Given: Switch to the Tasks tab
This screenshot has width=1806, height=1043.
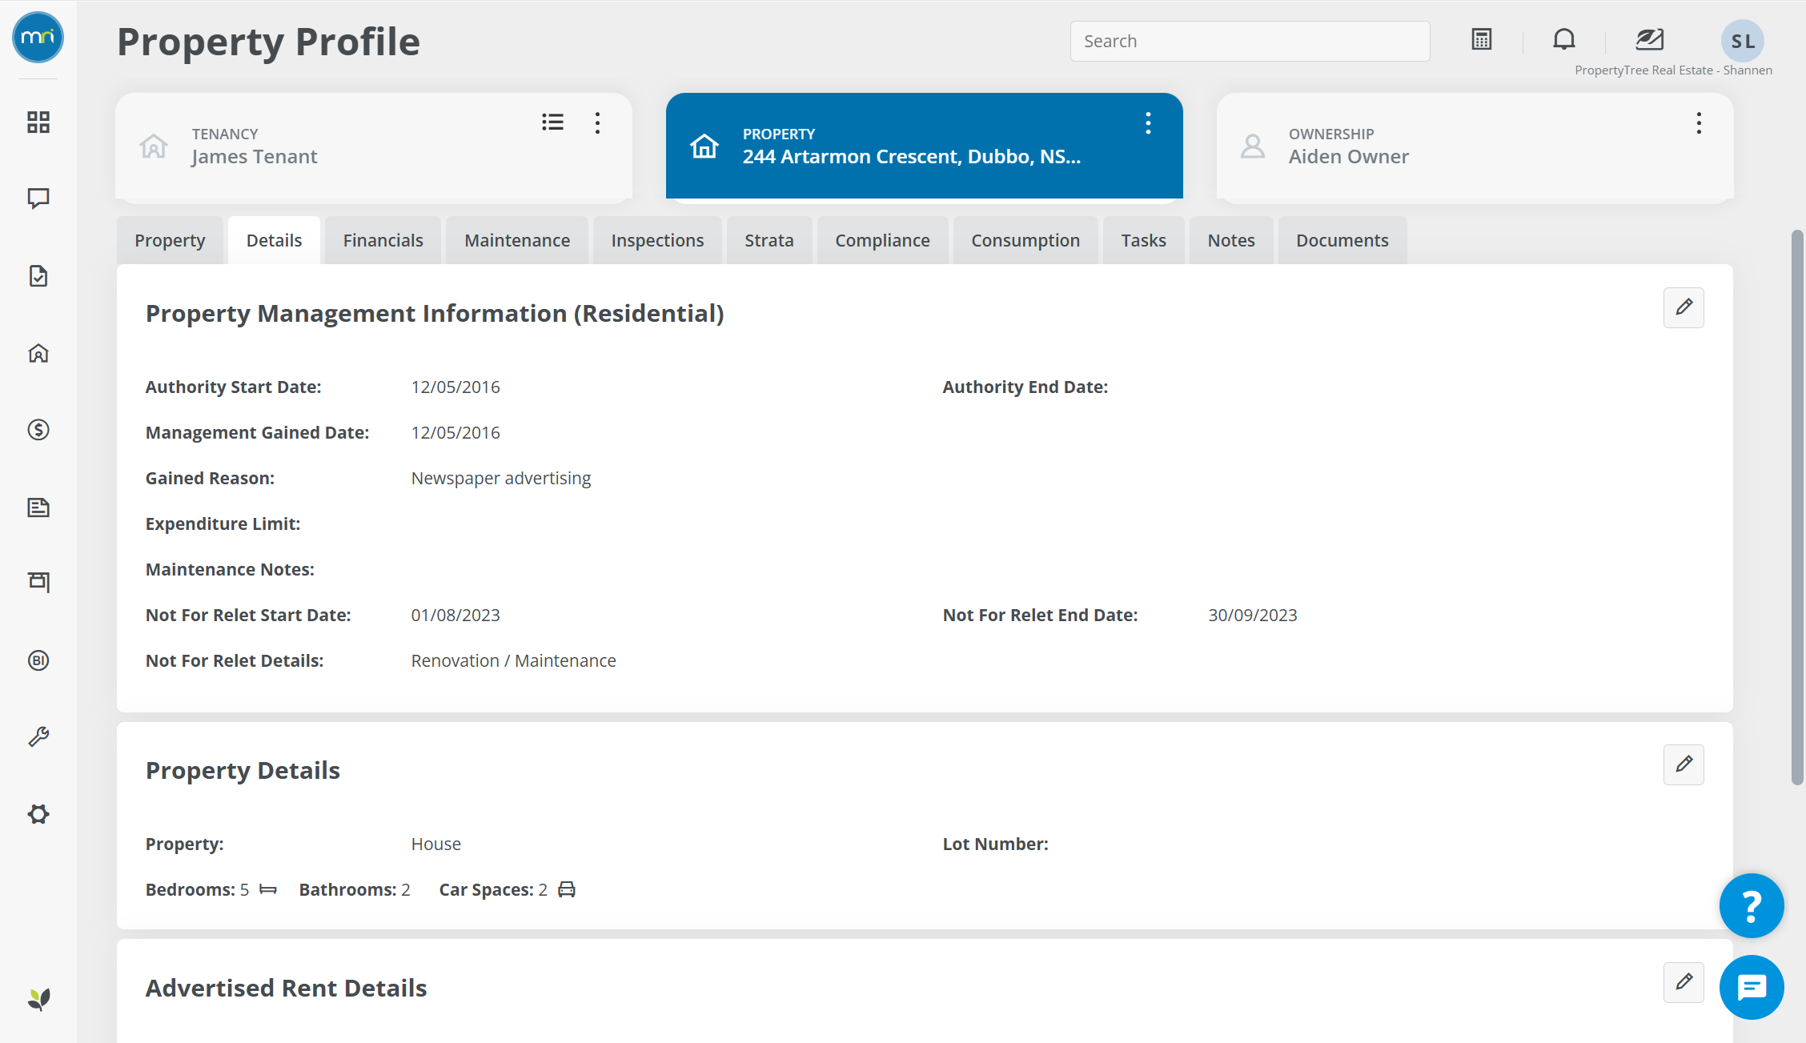Looking at the screenshot, I should 1143,240.
